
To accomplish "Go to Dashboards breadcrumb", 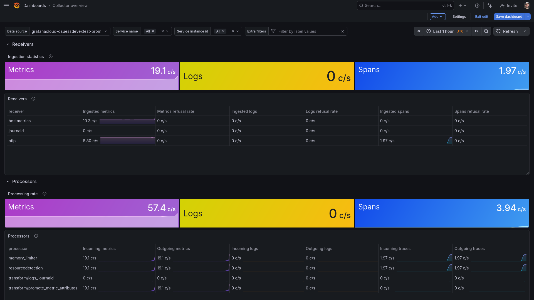I will coord(34,6).
